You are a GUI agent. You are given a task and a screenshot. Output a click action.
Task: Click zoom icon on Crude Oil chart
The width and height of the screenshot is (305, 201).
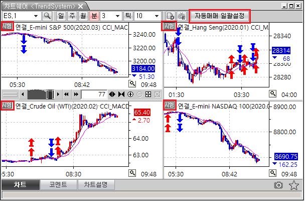[132, 173]
